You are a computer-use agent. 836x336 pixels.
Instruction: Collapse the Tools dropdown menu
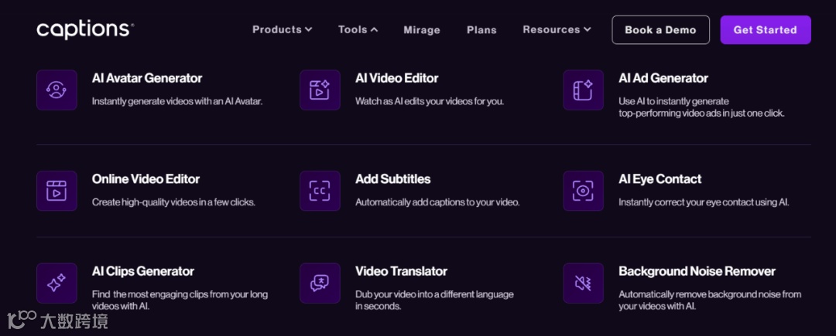tap(358, 30)
